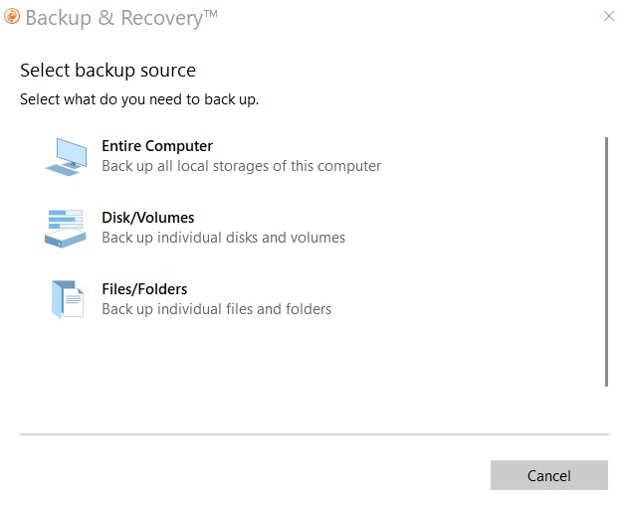This screenshot has width=628, height=512.
Task: Choose the Disk/Volumes option title
Action: pyautogui.click(x=148, y=218)
